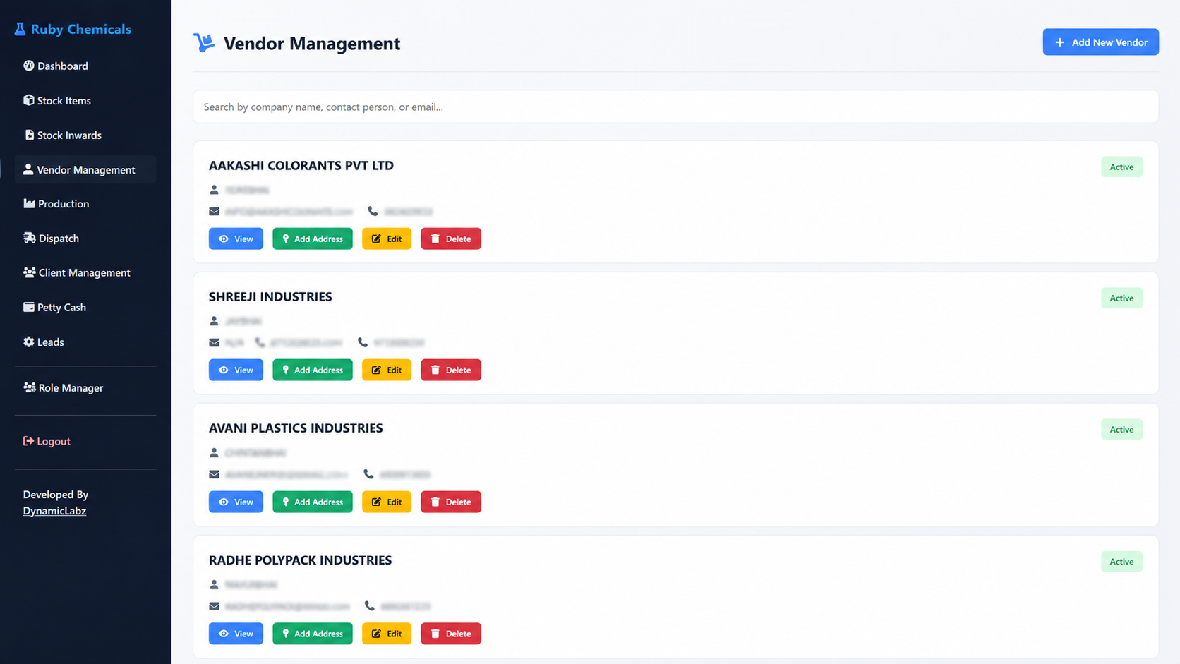The image size is (1180, 664).
Task: Click the RADHE POLYPACK INDUSTRIES title
Action: coord(300,560)
